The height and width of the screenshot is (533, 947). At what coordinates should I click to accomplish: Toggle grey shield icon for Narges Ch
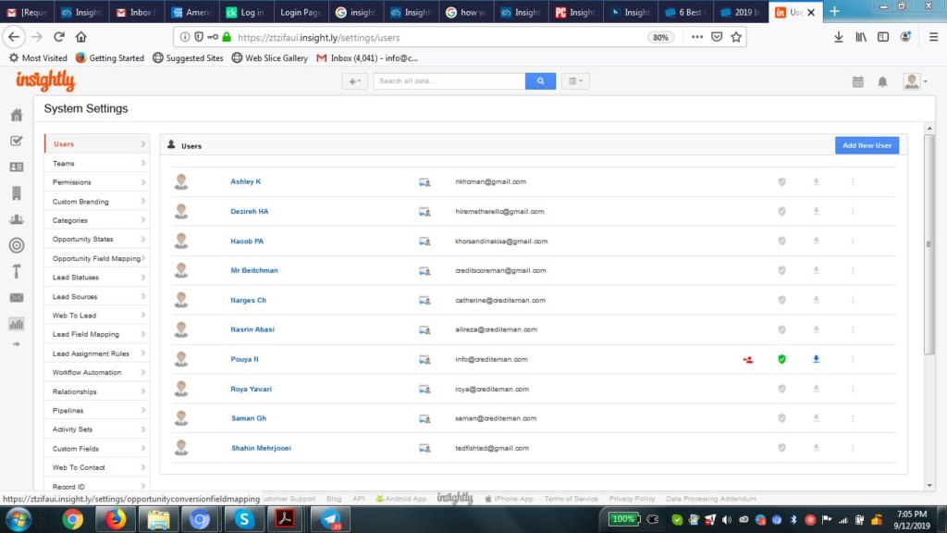point(781,300)
